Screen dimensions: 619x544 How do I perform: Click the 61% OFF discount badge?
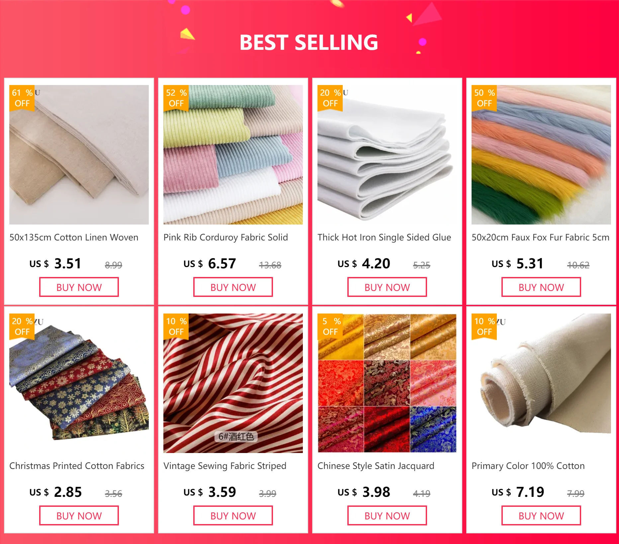click(x=22, y=98)
